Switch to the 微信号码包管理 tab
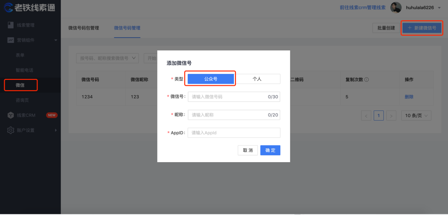This screenshot has height=215, width=448. pyautogui.click(x=84, y=28)
